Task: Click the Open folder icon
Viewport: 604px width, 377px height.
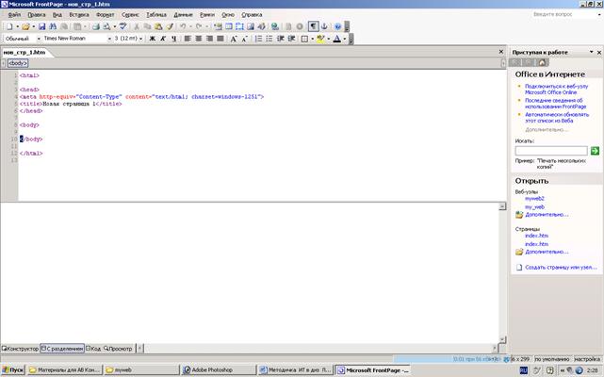Action: click(x=25, y=26)
